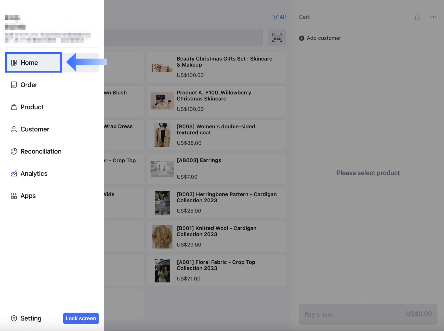Viewport: 444px width, 331px height.
Task: Click the US$7.00 price
Action: pyautogui.click(x=187, y=177)
